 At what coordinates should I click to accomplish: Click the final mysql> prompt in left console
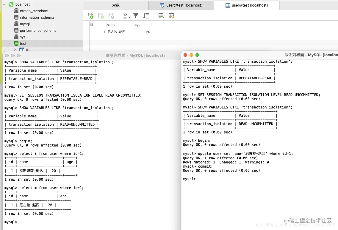pyautogui.click(x=11, y=222)
